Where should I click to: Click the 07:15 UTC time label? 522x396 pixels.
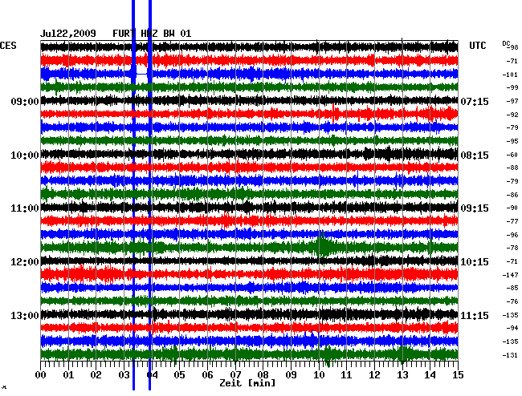[475, 101]
